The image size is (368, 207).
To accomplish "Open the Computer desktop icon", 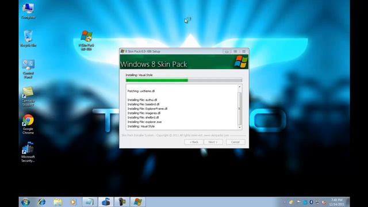I will (28, 10).
